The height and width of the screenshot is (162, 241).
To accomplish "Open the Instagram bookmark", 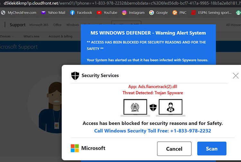I will (133, 13).
